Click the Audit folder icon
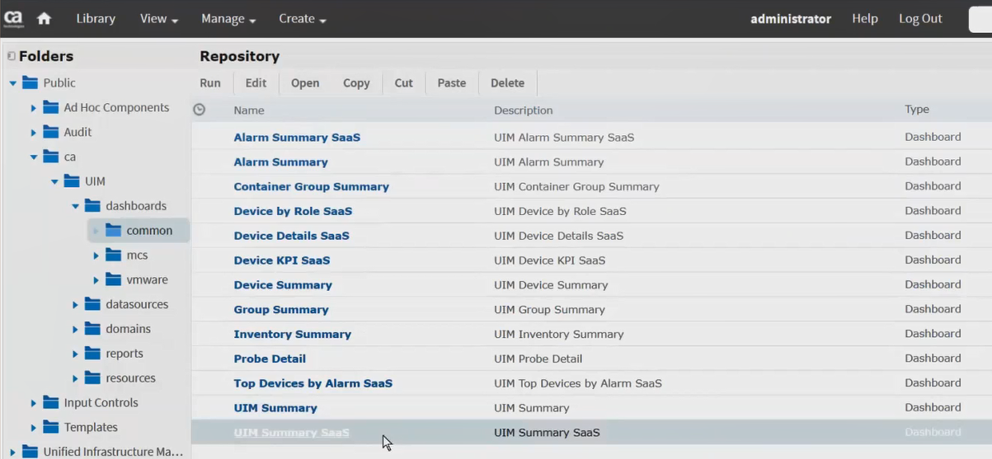Image resolution: width=992 pixels, height=459 pixels. (x=50, y=132)
